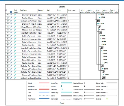The image size is (124, 106).
Task: Select task 'Steel work for Column' in row 67
Action: 29,15
